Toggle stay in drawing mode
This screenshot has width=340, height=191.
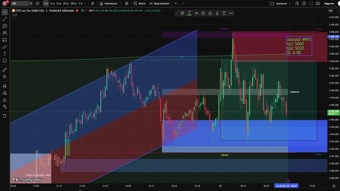pyautogui.click(x=5, y=93)
